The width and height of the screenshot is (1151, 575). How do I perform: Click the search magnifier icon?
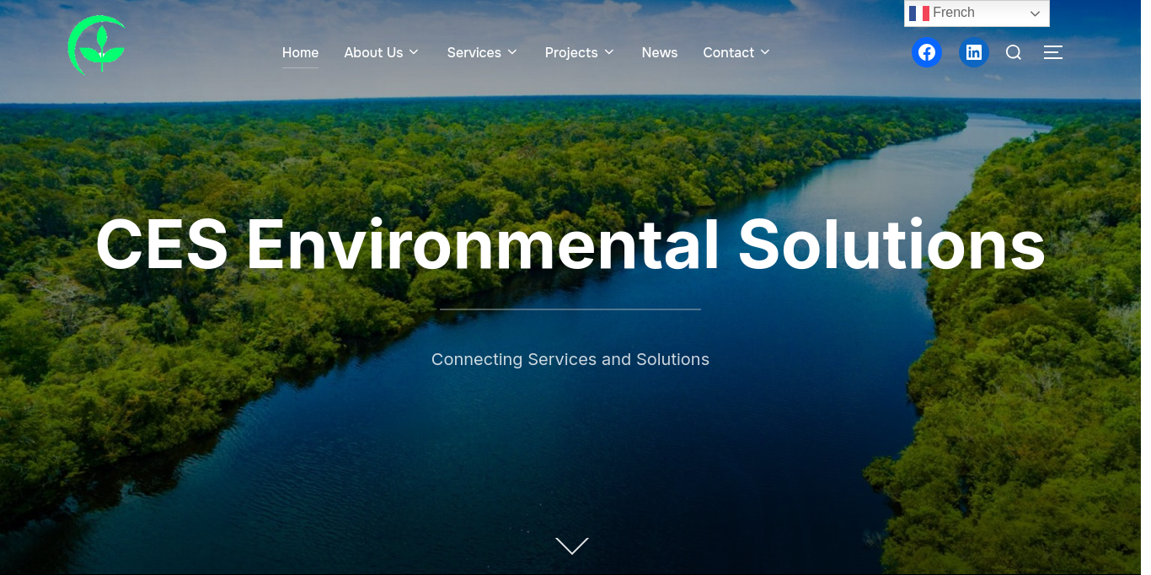(x=1014, y=52)
